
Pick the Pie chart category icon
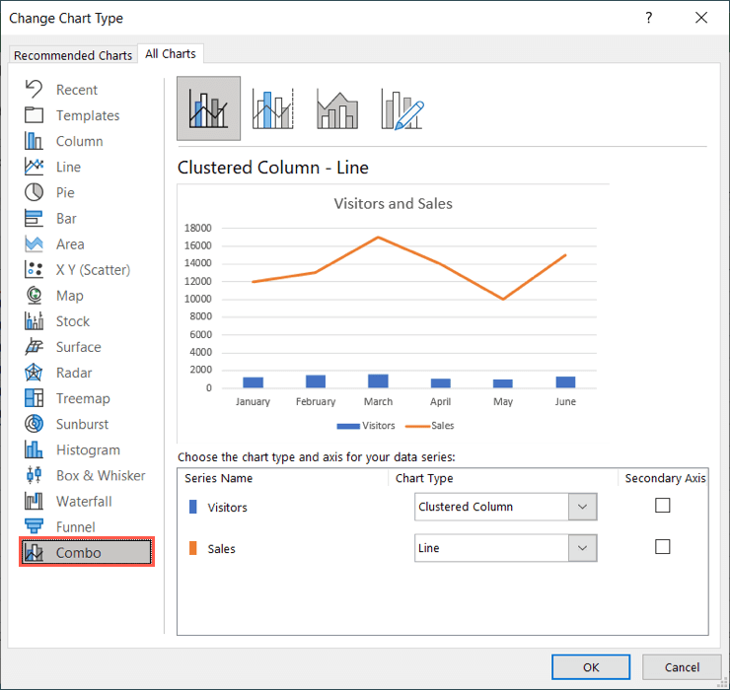tap(34, 192)
